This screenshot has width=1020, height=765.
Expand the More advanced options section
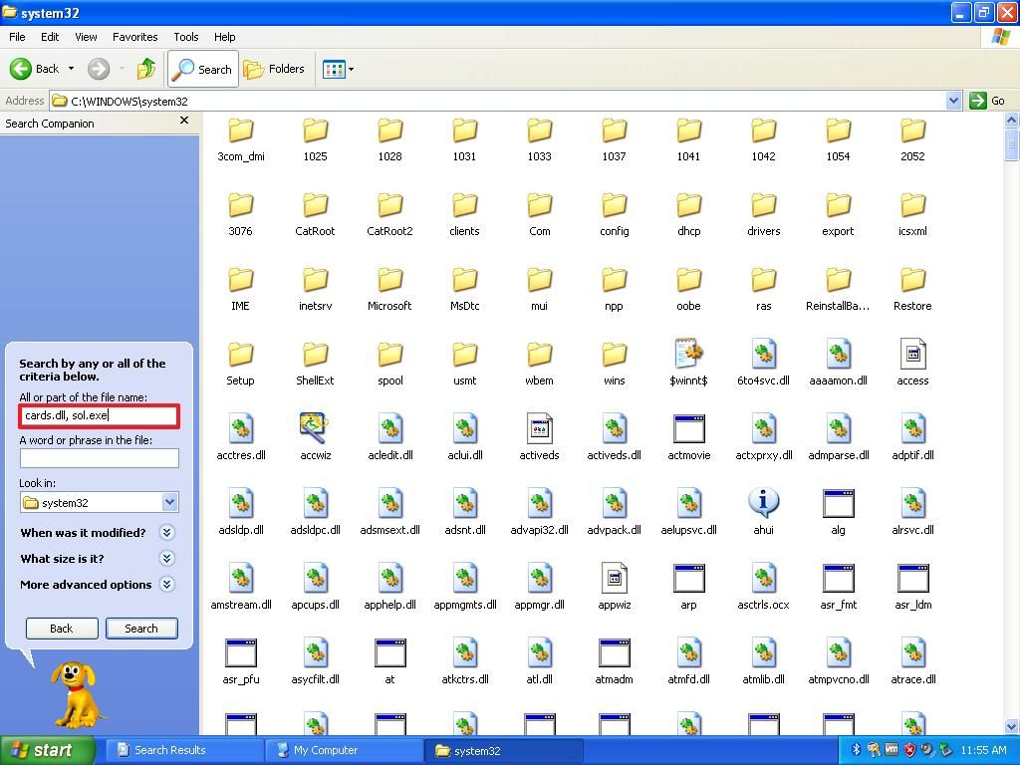[166, 585]
